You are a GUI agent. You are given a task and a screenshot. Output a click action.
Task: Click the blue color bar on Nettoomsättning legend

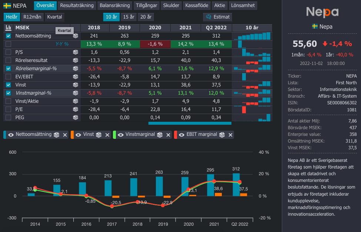point(5,135)
